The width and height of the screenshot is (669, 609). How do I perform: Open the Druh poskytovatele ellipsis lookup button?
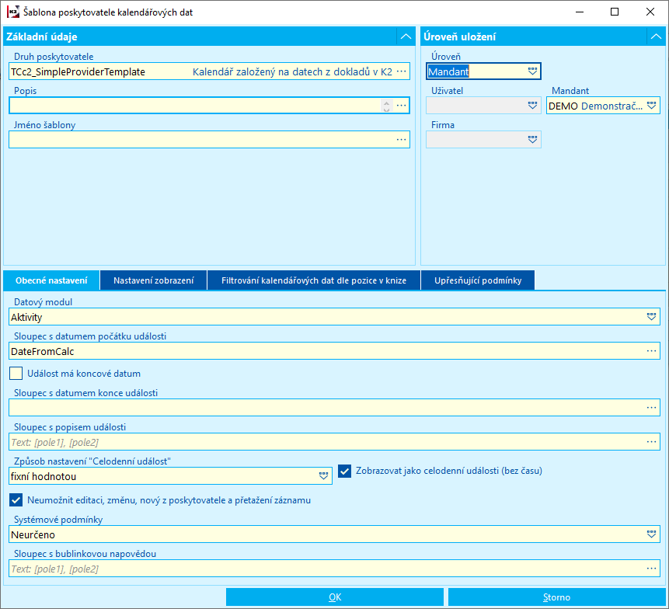401,71
